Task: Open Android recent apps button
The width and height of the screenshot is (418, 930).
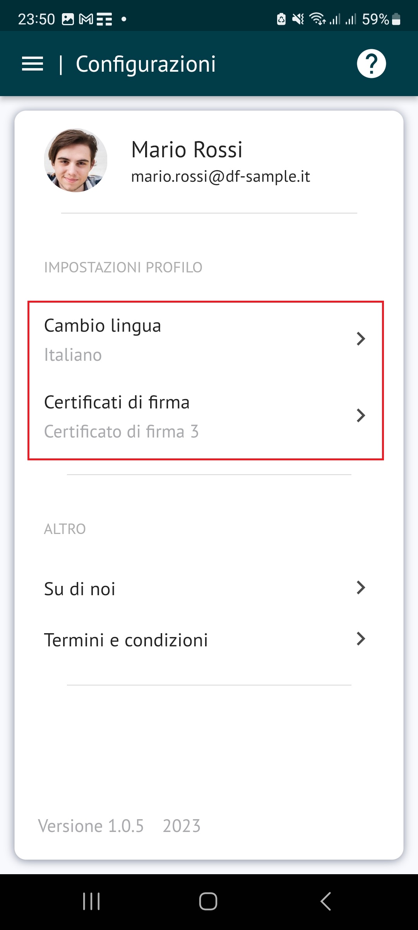Action: tap(91, 901)
